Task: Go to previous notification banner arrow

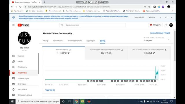Action: 161,17
